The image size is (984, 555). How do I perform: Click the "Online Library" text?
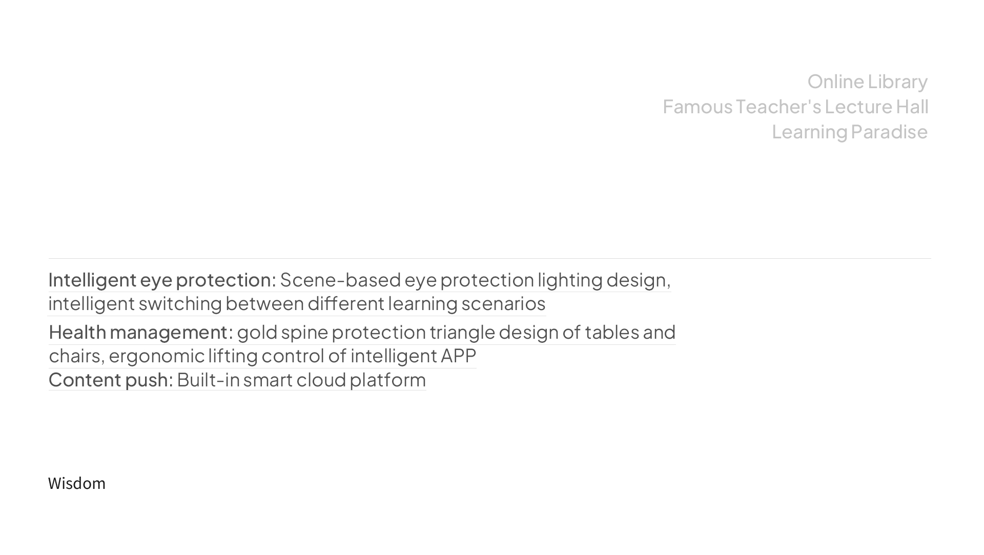(867, 81)
